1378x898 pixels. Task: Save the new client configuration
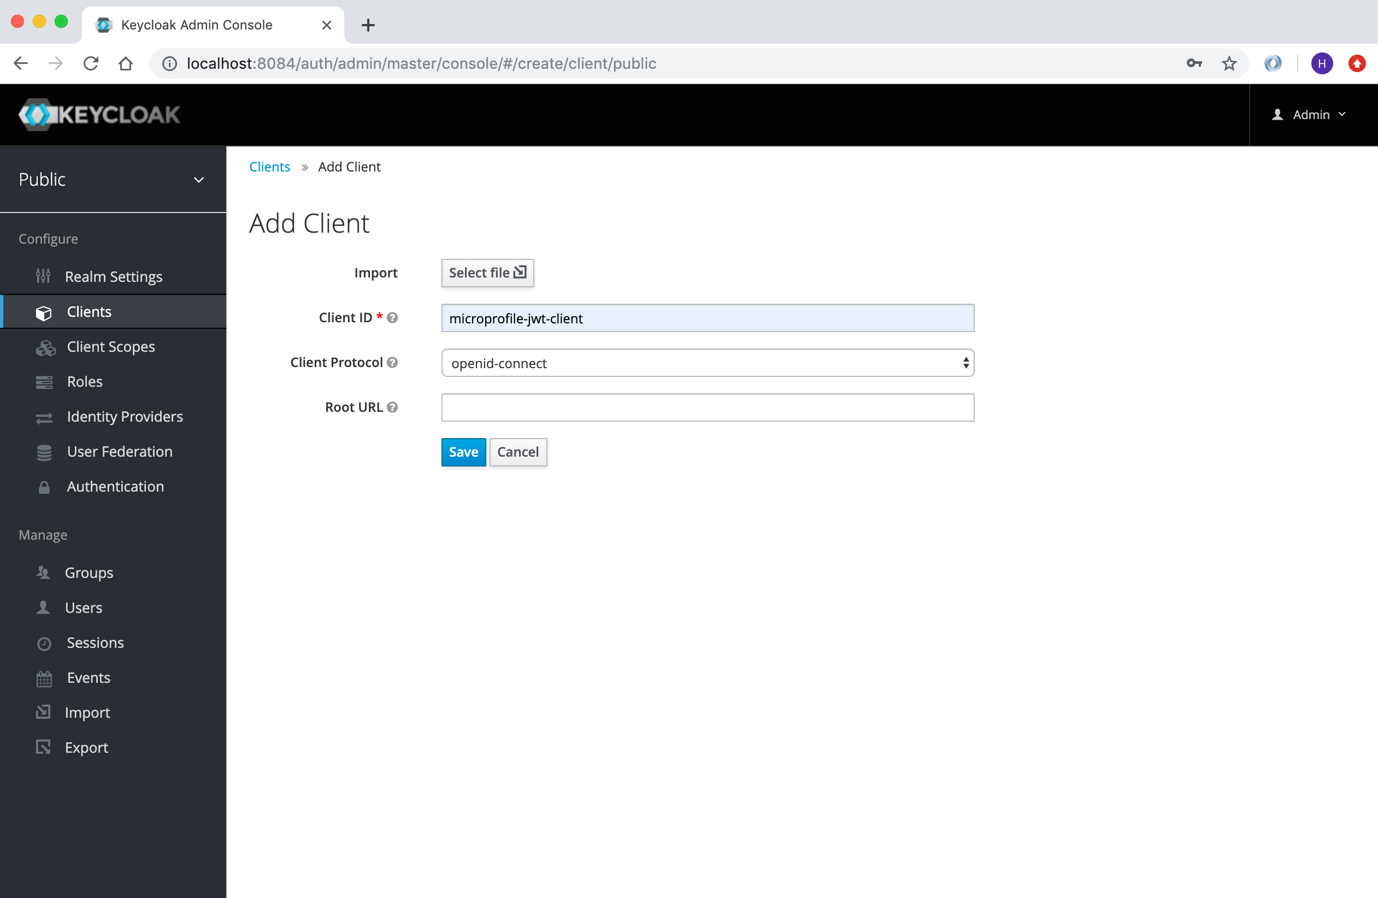coord(463,451)
